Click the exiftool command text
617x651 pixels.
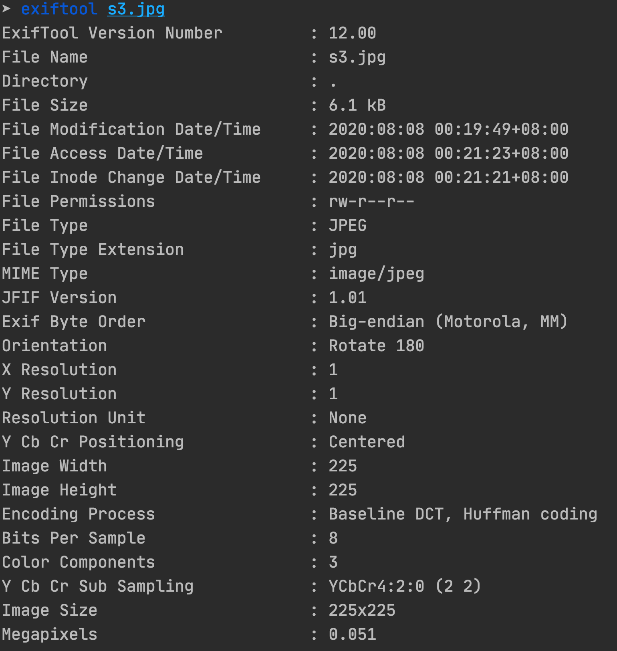point(59,9)
